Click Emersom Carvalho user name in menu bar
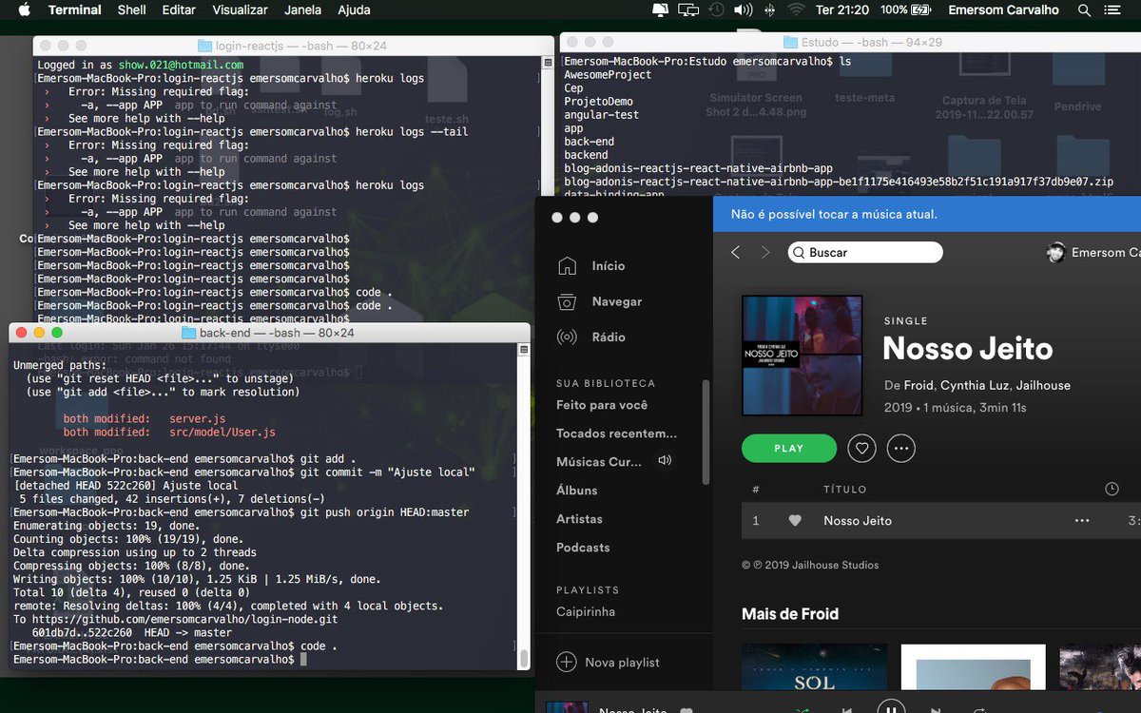1141x713 pixels. coord(1004,10)
